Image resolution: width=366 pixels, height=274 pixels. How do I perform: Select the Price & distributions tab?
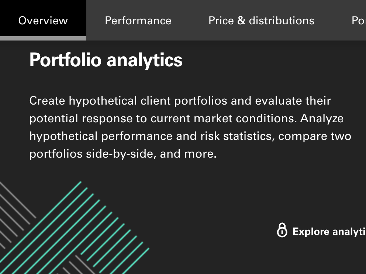tap(262, 21)
